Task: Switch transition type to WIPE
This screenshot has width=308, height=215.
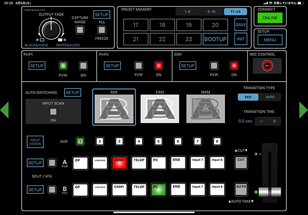Action: coord(270,97)
